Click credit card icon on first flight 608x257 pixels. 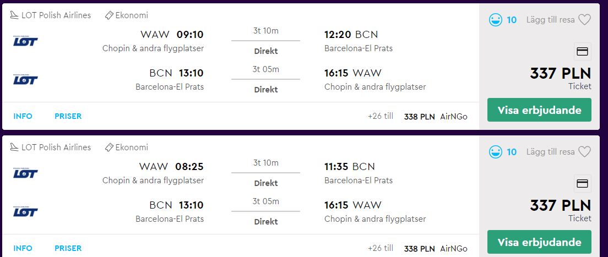point(583,52)
